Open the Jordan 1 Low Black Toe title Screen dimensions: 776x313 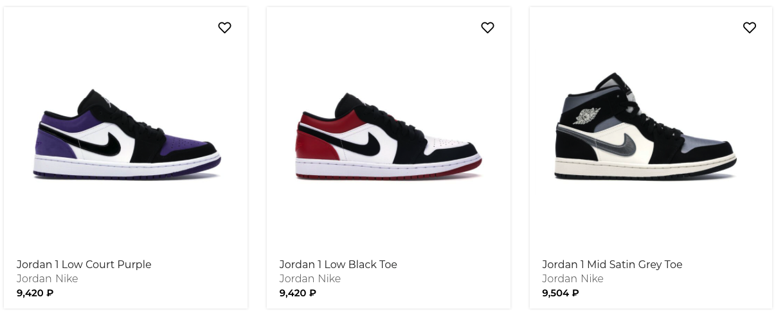[x=338, y=264]
